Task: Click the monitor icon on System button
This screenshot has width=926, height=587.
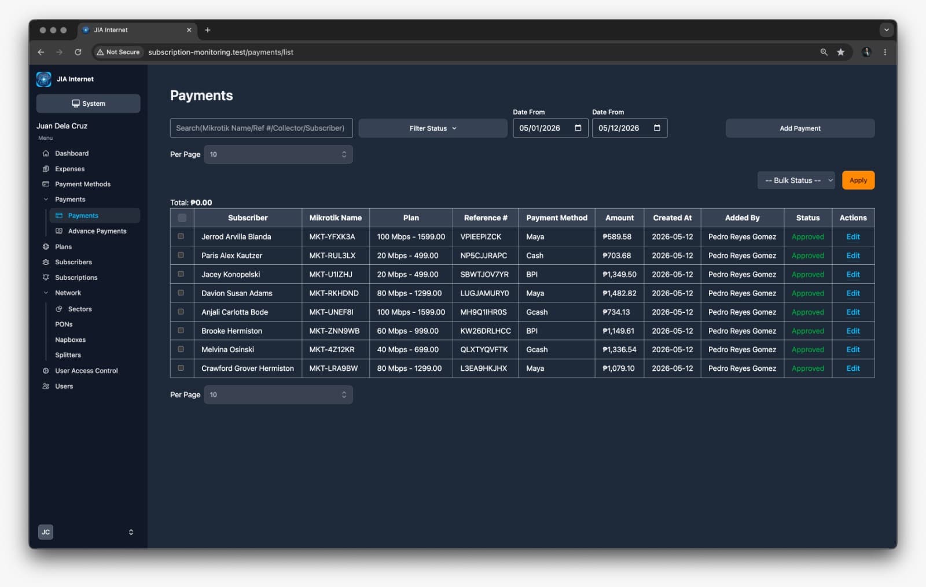Action: 76,104
